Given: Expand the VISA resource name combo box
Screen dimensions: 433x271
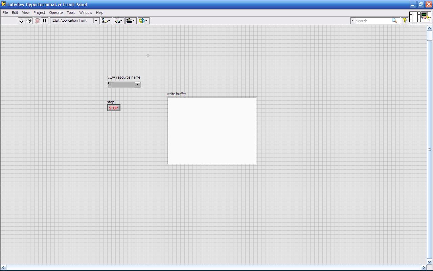Looking at the screenshot, I should pyautogui.click(x=138, y=85).
